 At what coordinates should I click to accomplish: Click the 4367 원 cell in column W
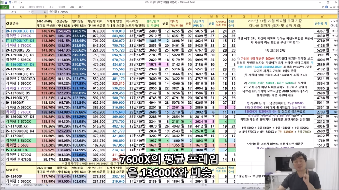point(322,31)
